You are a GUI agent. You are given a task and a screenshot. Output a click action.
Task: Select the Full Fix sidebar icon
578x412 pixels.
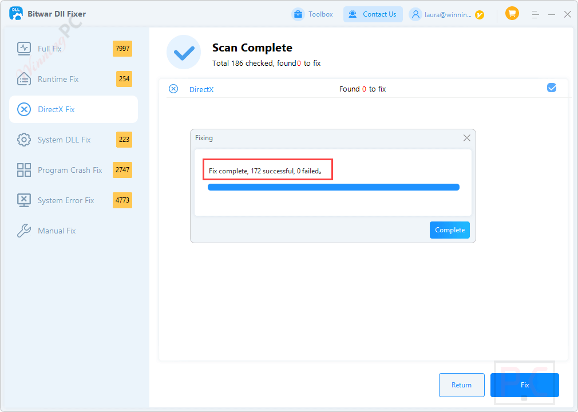pyautogui.click(x=23, y=49)
